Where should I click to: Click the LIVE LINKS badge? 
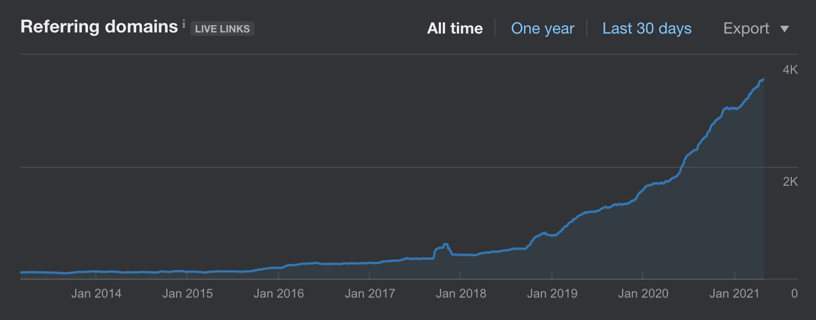(222, 29)
